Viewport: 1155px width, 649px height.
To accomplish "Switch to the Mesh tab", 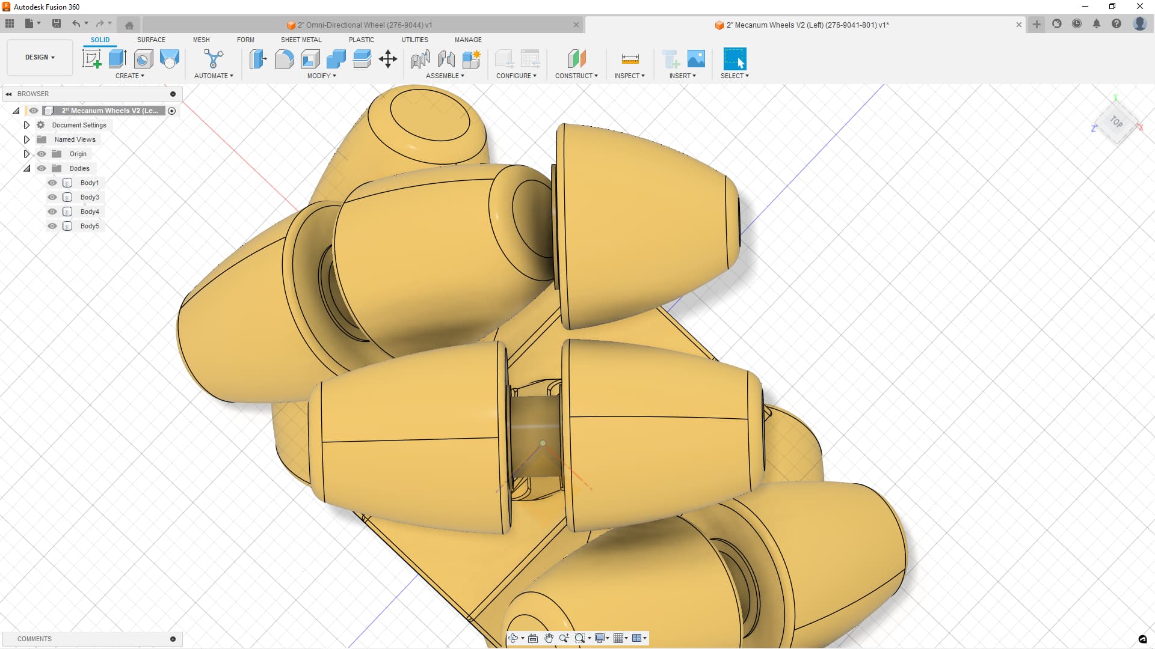I will tap(202, 40).
